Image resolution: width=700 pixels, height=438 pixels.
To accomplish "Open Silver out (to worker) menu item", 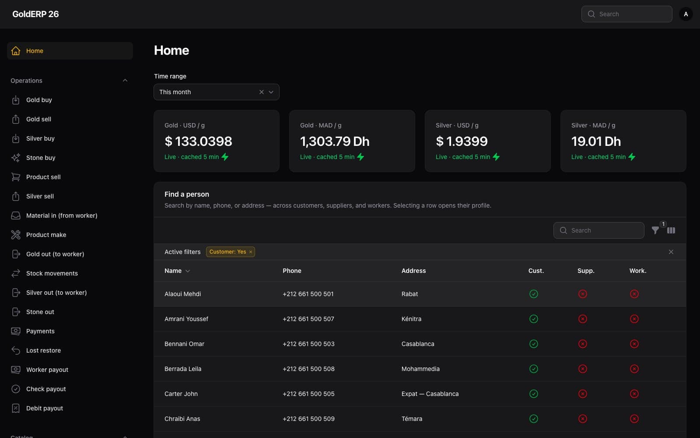I will 70,293.
